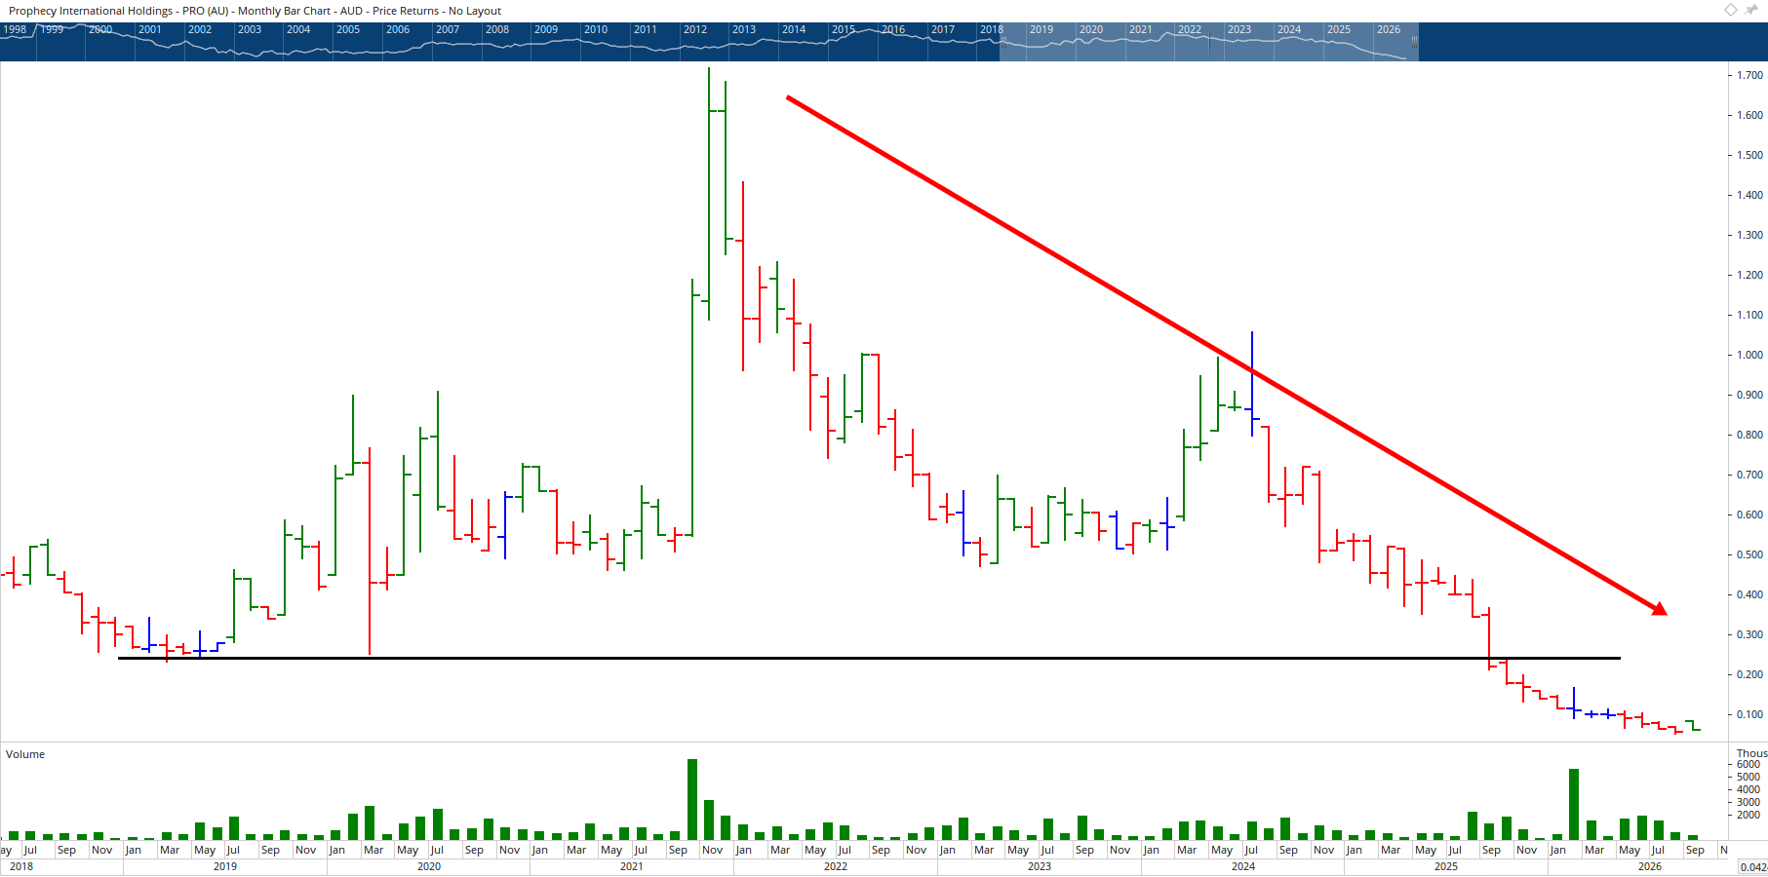
Task: Jump to 2007 in the overview strip
Action: (448, 29)
